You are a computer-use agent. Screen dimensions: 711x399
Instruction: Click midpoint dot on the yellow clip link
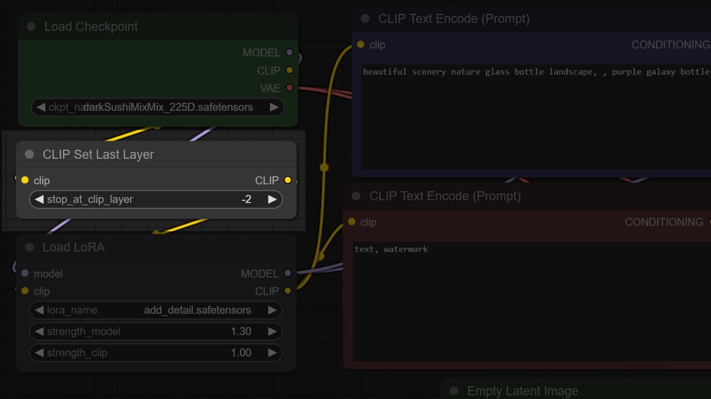[x=323, y=167]
